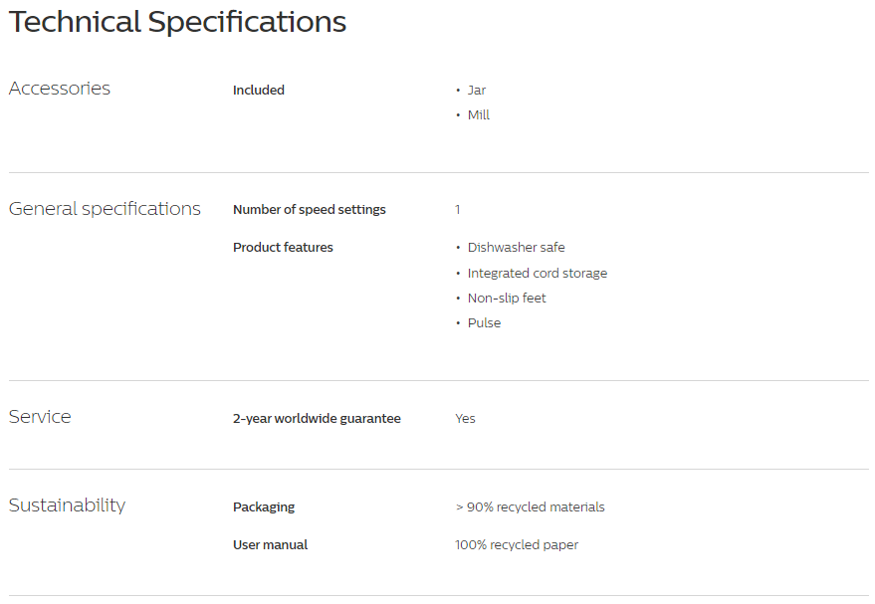Click the Included label

tap(259, 90)
